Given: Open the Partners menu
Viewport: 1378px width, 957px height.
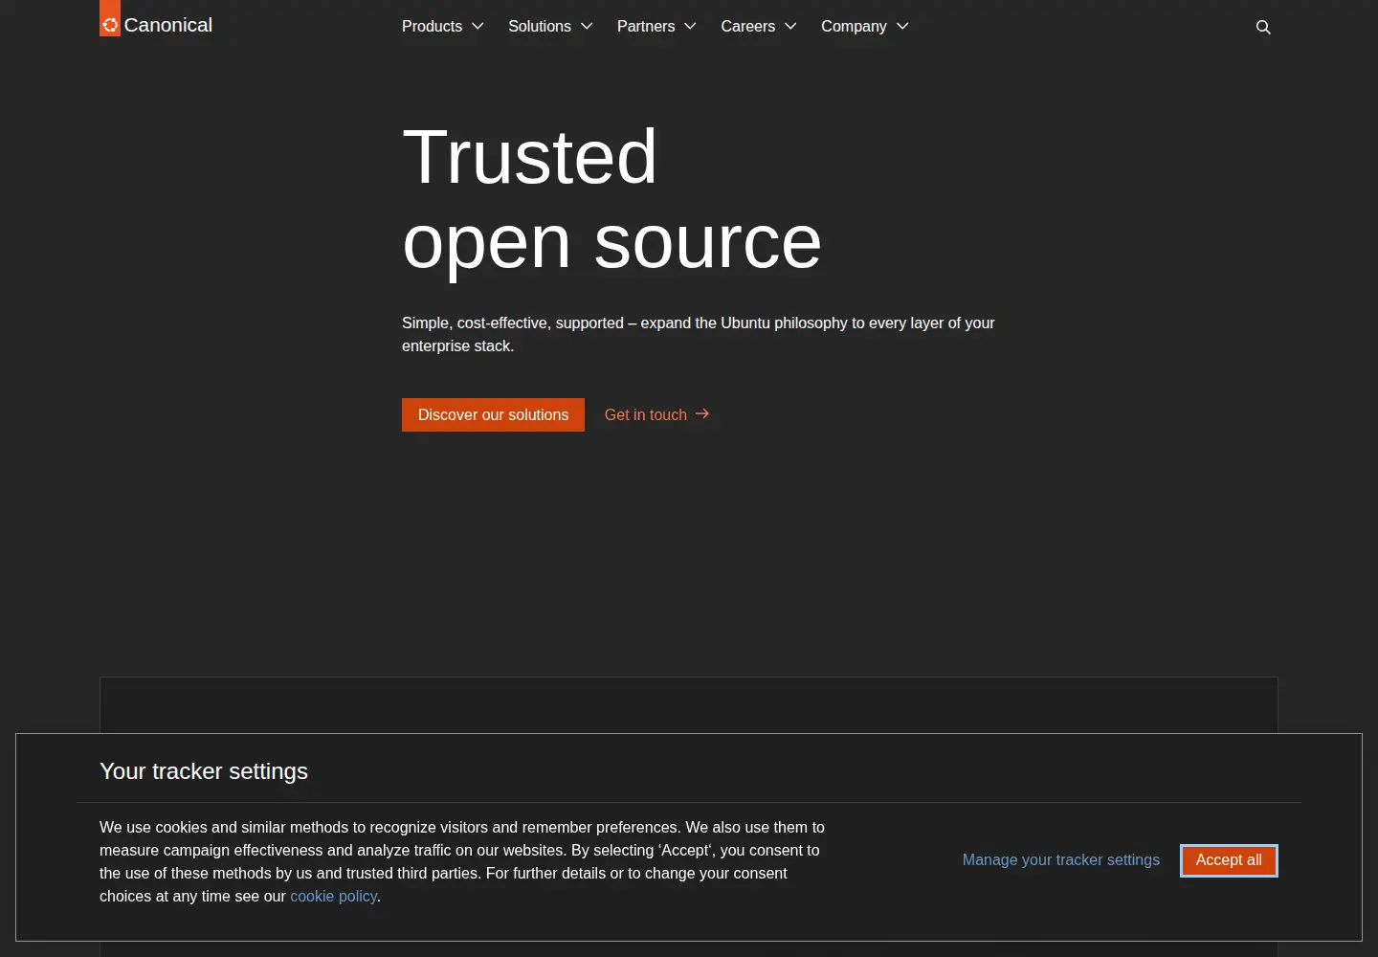Looking at the screenshot, I should (x=657, y=26).
